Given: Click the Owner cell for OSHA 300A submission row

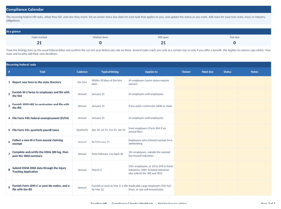Looking at the screenshot, I should pos(186,170).
